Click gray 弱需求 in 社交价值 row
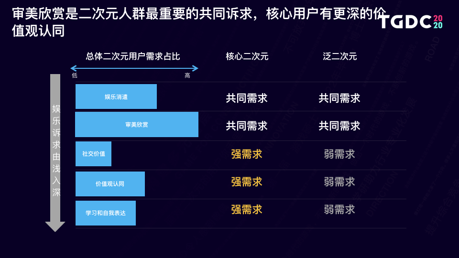Viewport: 459px width, 258px height. tap(339, 154)
